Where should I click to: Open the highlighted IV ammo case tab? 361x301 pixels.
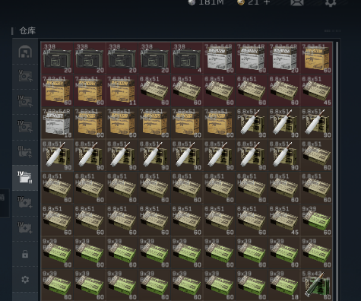(x=25, y=177)
